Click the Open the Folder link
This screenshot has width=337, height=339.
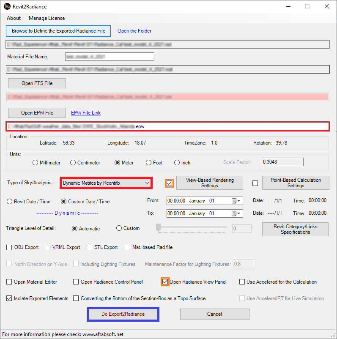point(134,31)
